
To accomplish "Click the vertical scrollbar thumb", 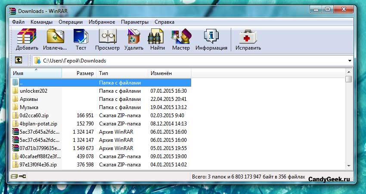I will [349, 79].
